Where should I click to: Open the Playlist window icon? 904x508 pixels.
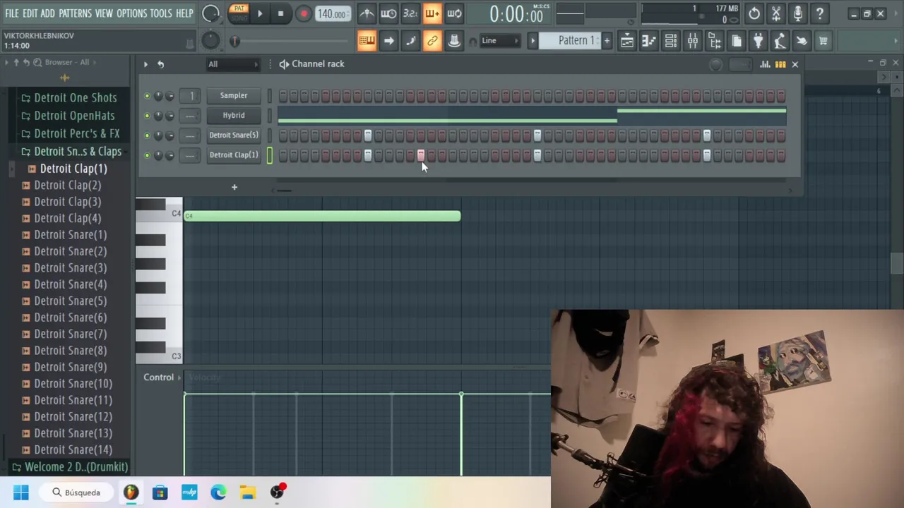(626, 41)
